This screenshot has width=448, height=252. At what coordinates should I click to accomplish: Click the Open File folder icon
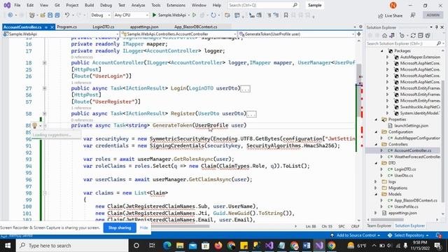[43, 15]
